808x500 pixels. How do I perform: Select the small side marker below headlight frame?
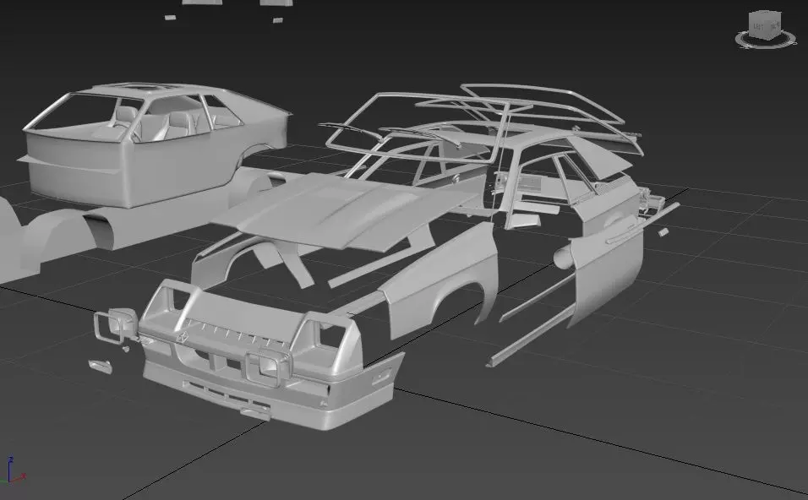click(100, 366)
